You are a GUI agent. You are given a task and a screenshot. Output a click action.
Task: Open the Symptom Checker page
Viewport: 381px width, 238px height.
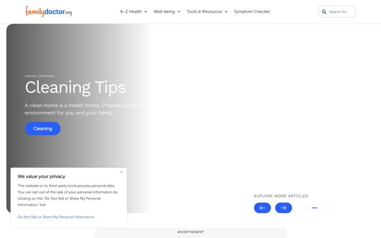tap(252, 12)
